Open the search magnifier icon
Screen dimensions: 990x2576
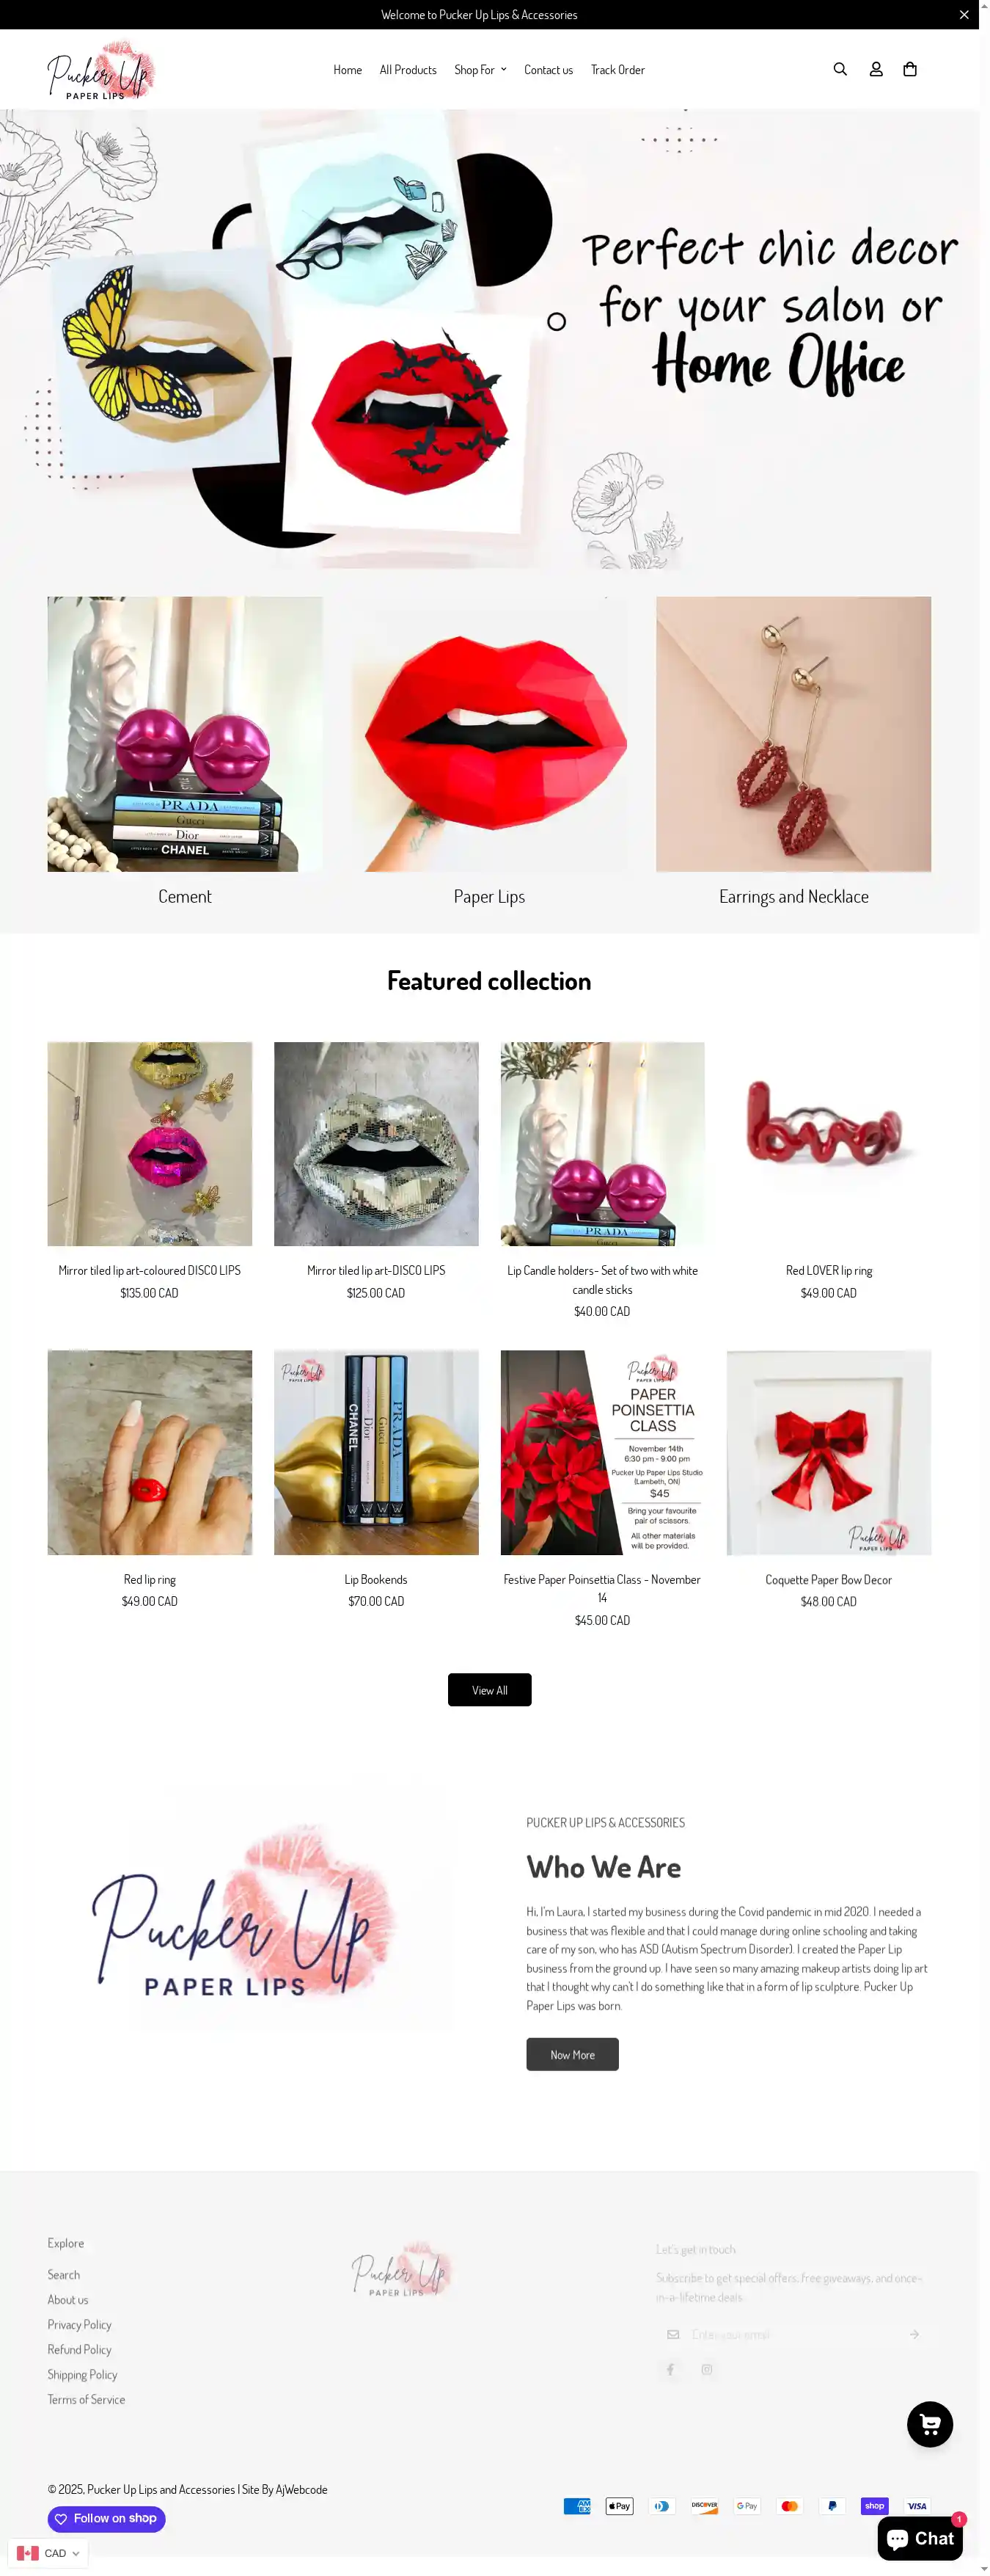click(x=840, y=69)
